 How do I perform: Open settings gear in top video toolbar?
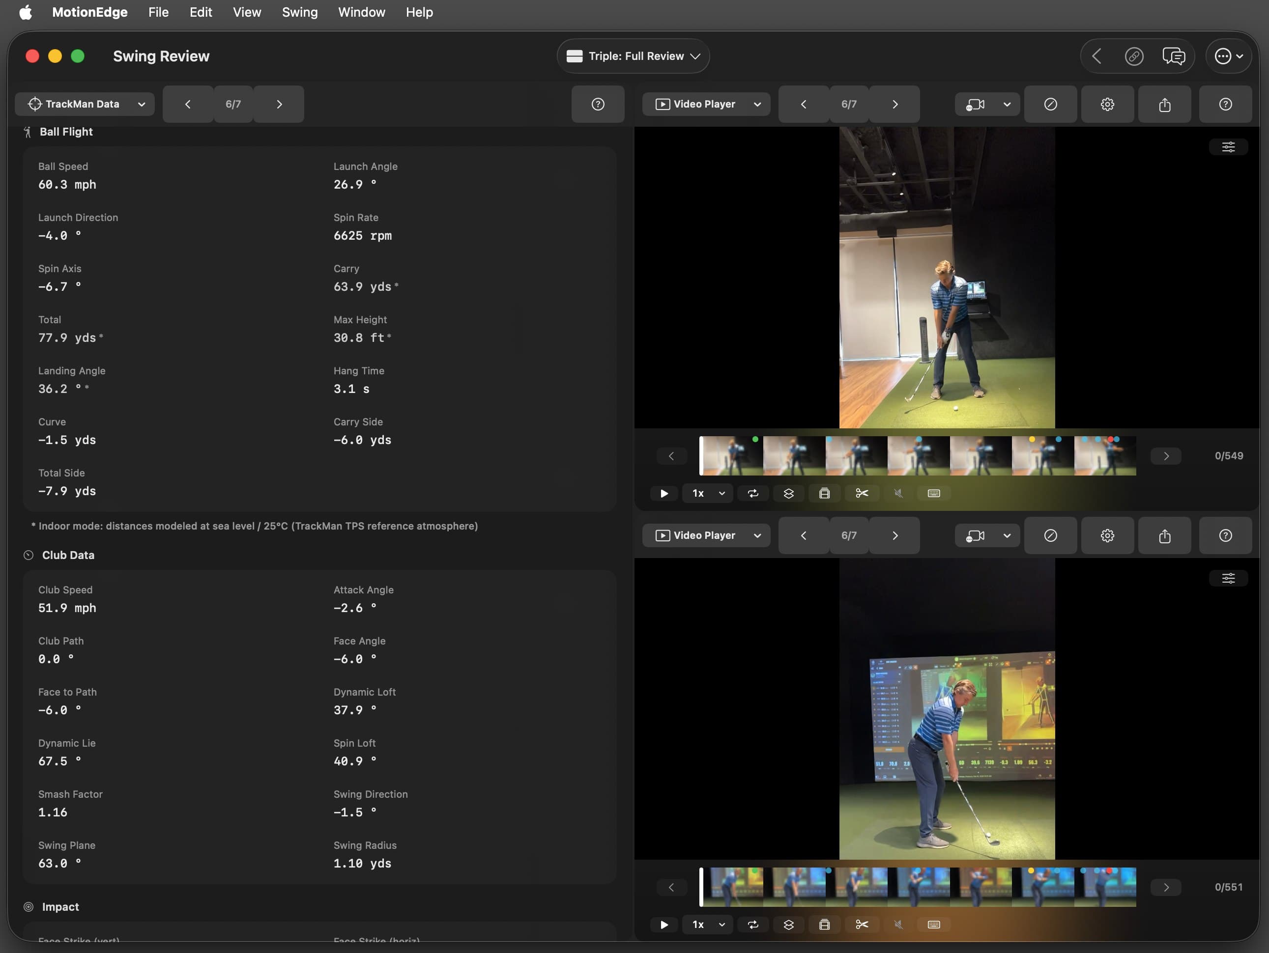1107,104
